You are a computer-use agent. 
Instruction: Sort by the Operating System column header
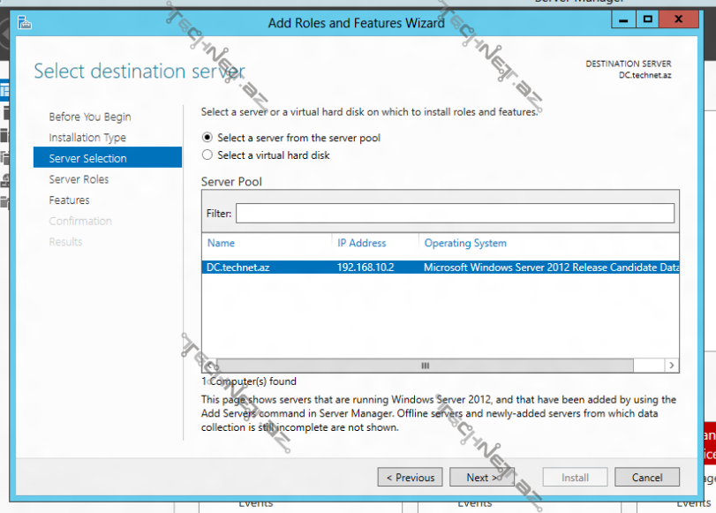click(x=465, y=243)
